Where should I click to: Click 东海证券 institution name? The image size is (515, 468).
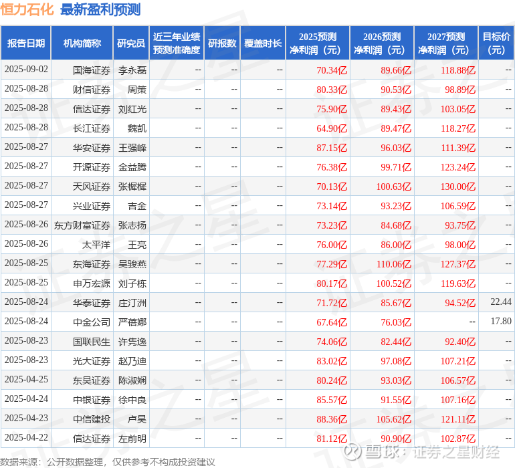[92, 264]
